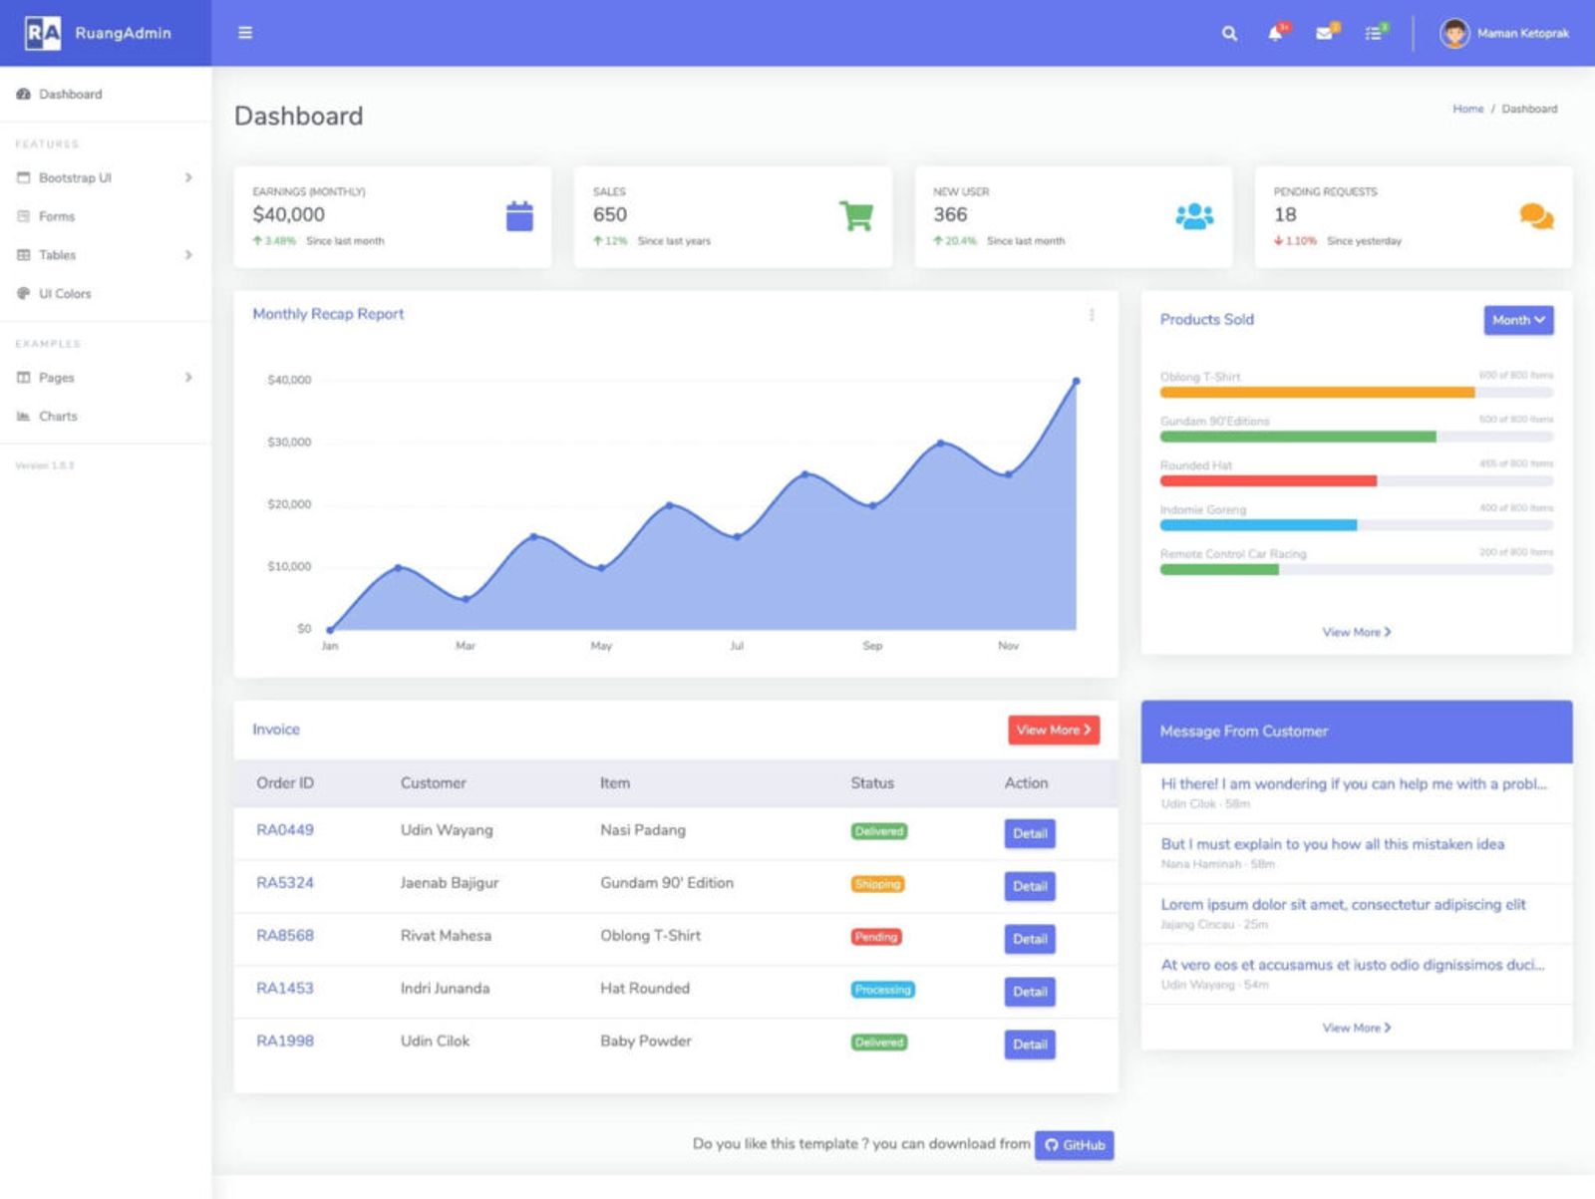
Task: Toggle the sidebar with the hamburger icon
Action: point(245,33)
